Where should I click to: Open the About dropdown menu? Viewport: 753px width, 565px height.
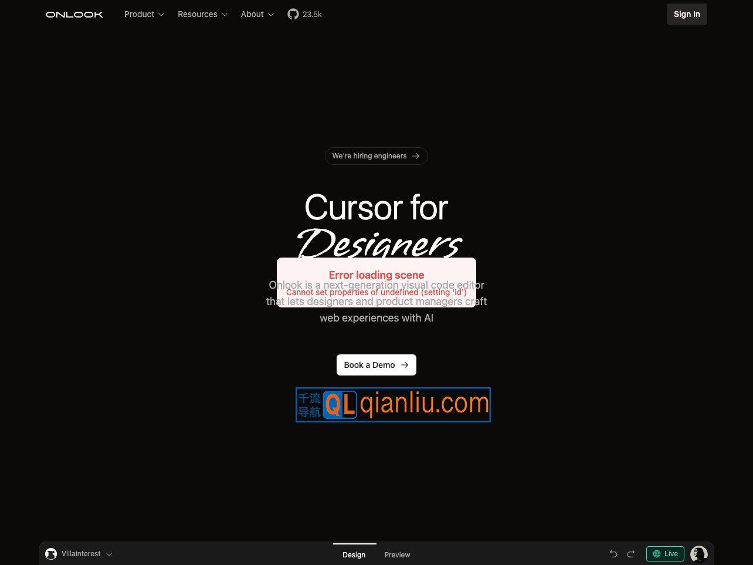[257, 14]
